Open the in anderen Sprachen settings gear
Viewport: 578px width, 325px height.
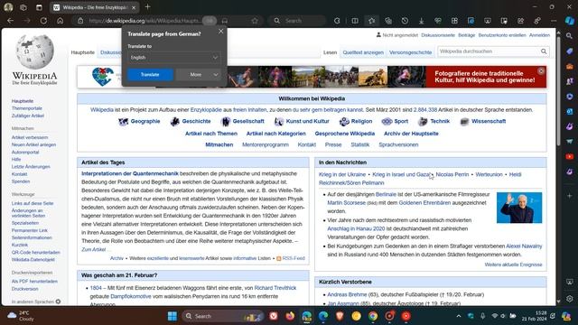tap(58, 302)
